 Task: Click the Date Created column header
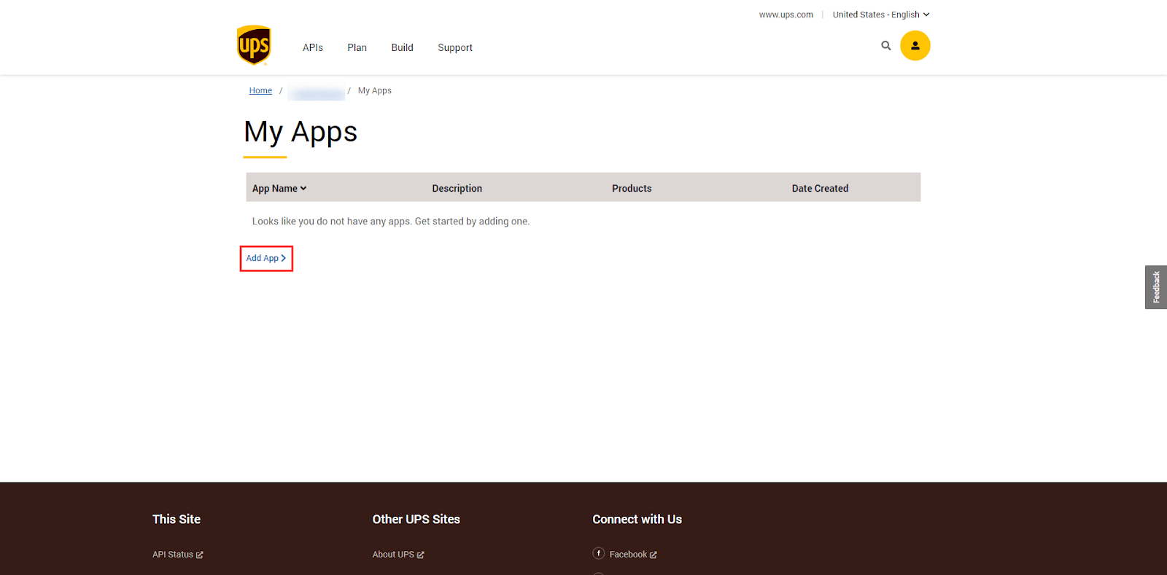(x=820, y=188)
